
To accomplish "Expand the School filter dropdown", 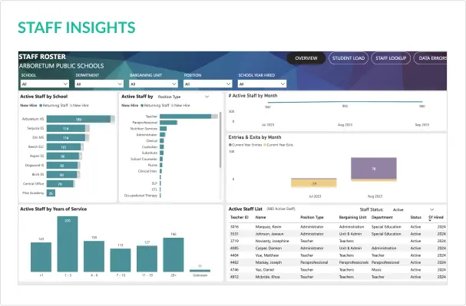I will tap(45, 84).
